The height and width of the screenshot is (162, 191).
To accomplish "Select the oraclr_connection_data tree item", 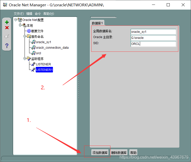I will [x=52, y=48].
